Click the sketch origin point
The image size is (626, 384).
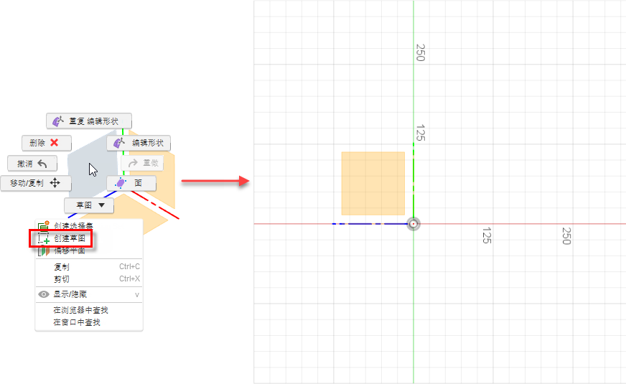click(414, 224)
